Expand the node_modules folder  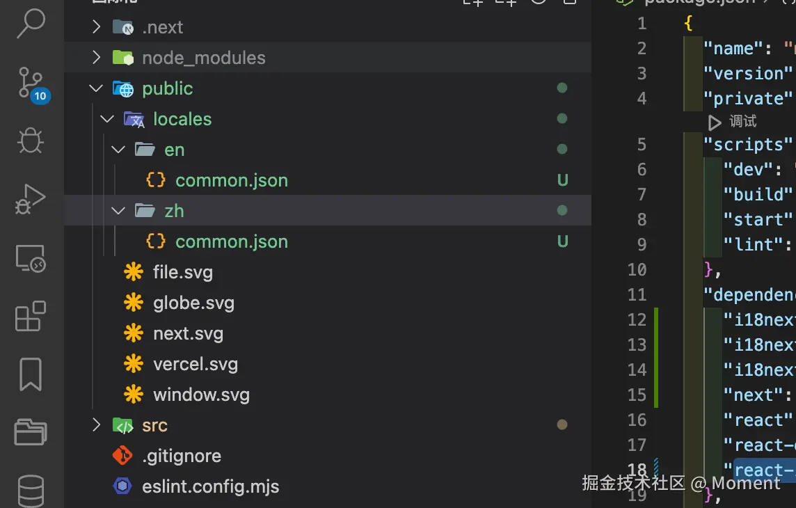pyautogui.click(x=97, y=58)
